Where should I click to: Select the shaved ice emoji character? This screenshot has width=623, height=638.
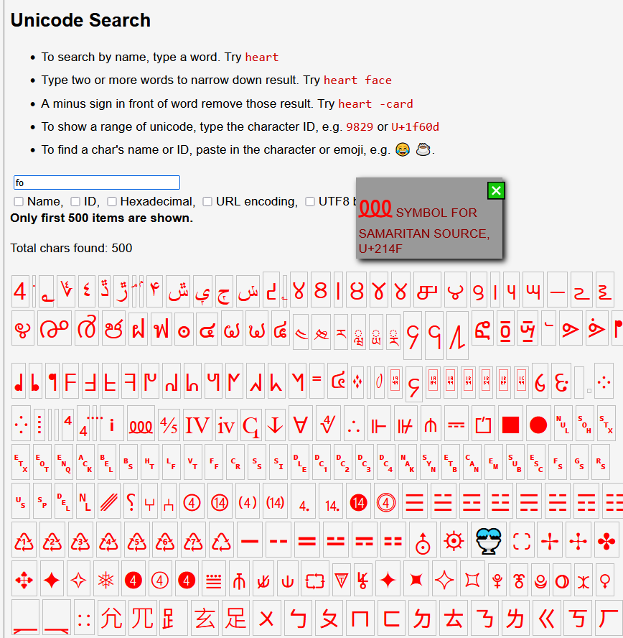pos(489,541)
